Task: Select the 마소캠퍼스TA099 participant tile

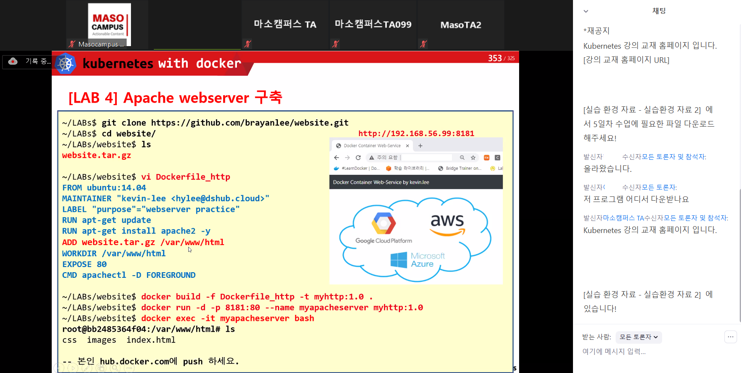Action: (x=373, y=25)
